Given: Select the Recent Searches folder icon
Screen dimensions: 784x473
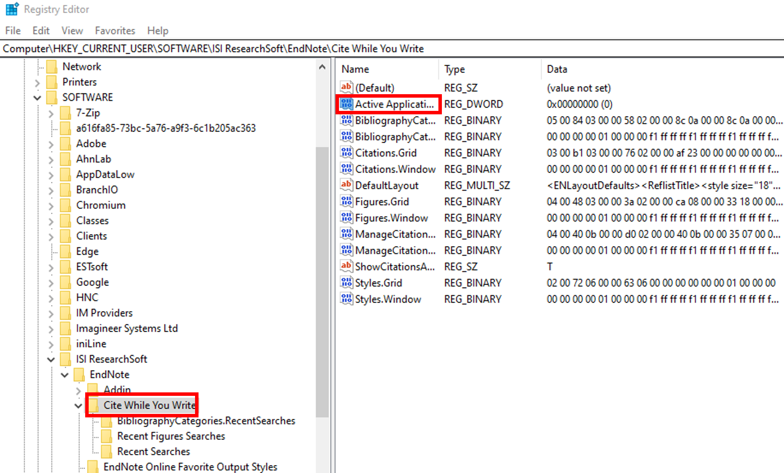Looking at the screenshot, I should 106,451.
